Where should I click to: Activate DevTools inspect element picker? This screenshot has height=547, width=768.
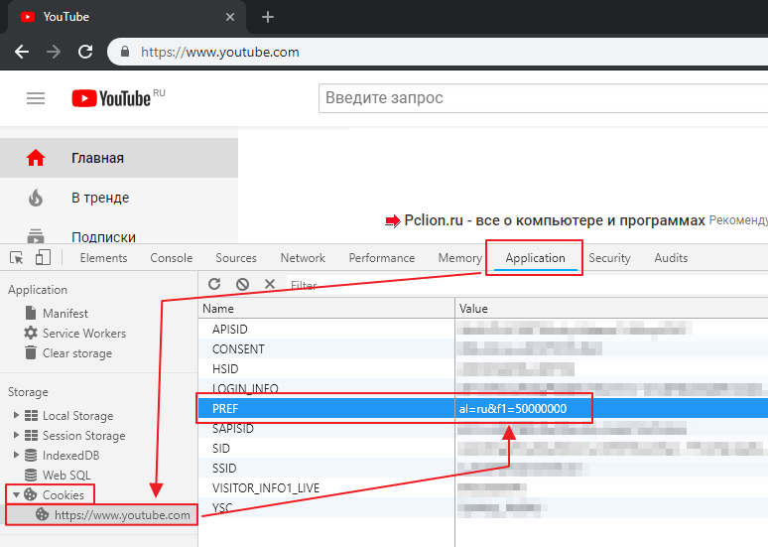[17, 258]
